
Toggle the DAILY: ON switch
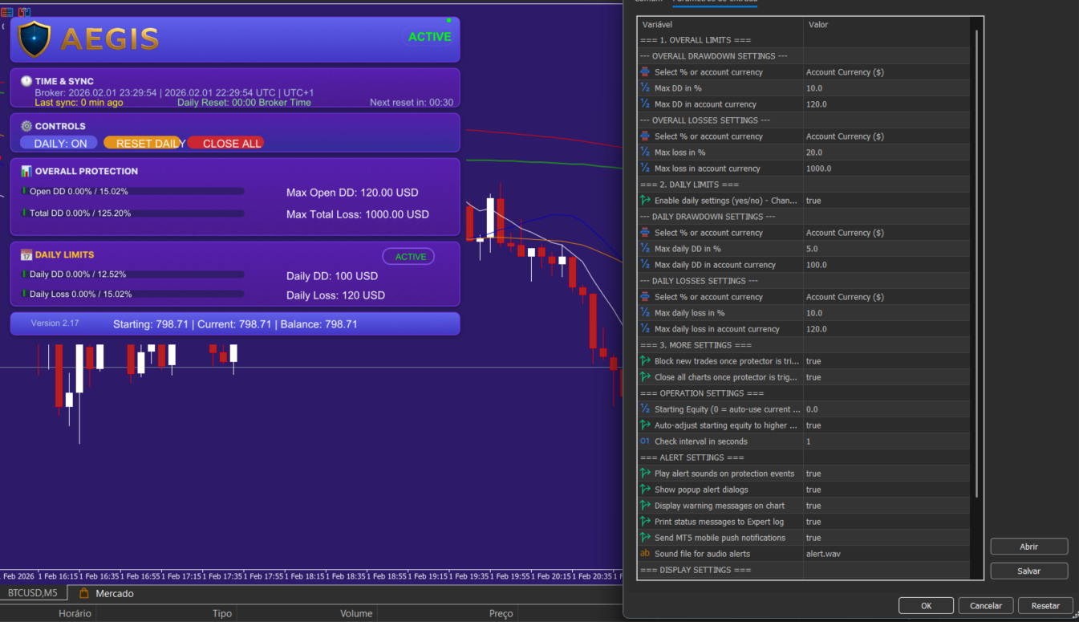point(59,143)
